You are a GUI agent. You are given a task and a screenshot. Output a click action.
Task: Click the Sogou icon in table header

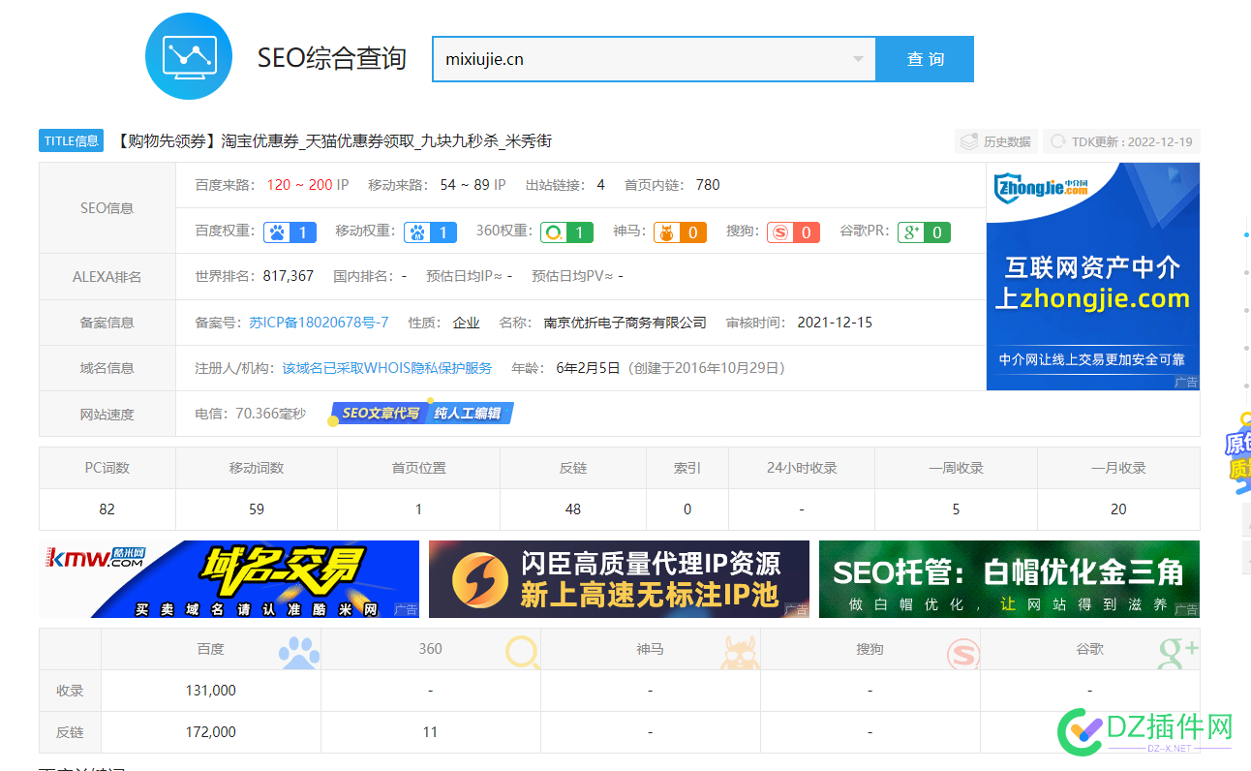(x=962, y=652)
